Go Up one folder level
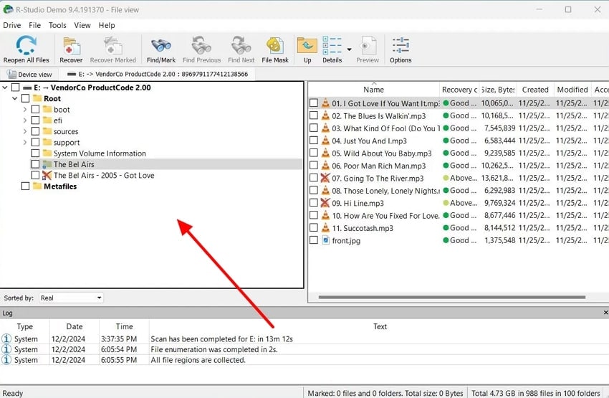 coord(307,45)
